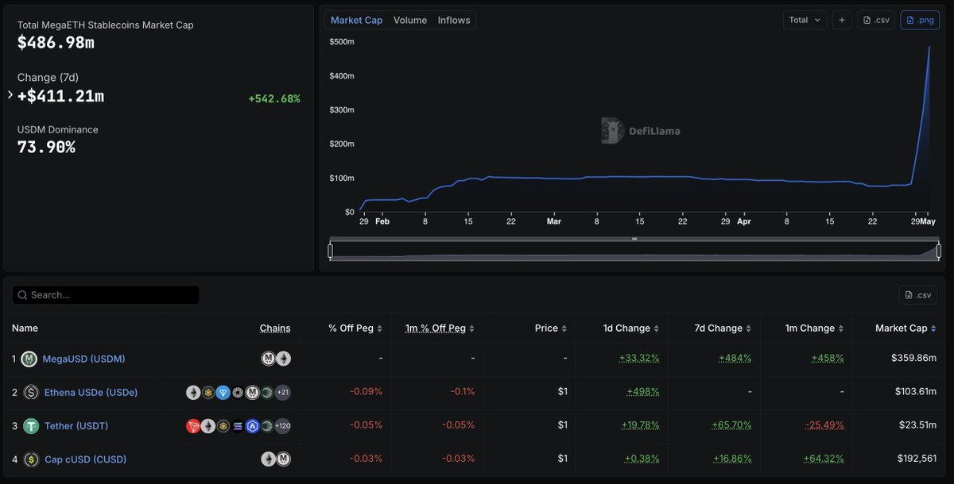
Task: Click the Ethereum chain icon in Cap cUSD row
Action: click(x=269, y=459)
